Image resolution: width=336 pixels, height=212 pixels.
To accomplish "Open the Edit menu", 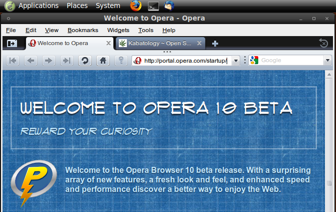I will (x=31, y=30).
